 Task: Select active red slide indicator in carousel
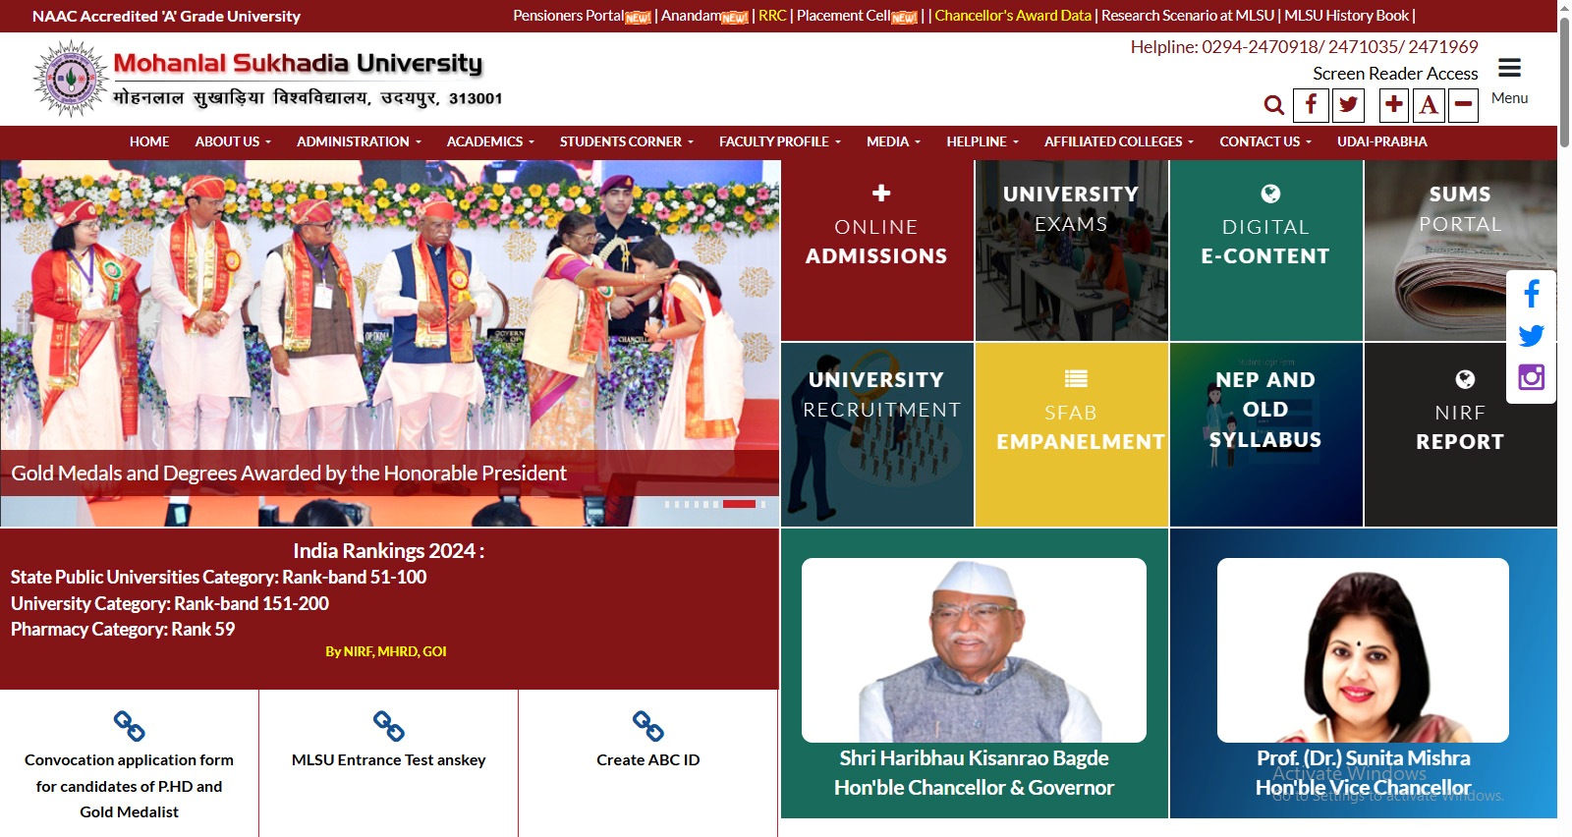(x=739, y=504)
